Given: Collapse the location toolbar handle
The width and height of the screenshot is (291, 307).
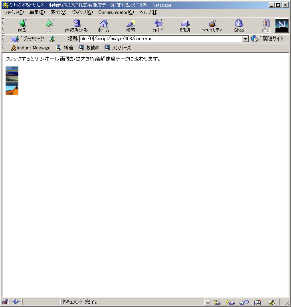Looking at the screenshot, I should tap(3, 39).
